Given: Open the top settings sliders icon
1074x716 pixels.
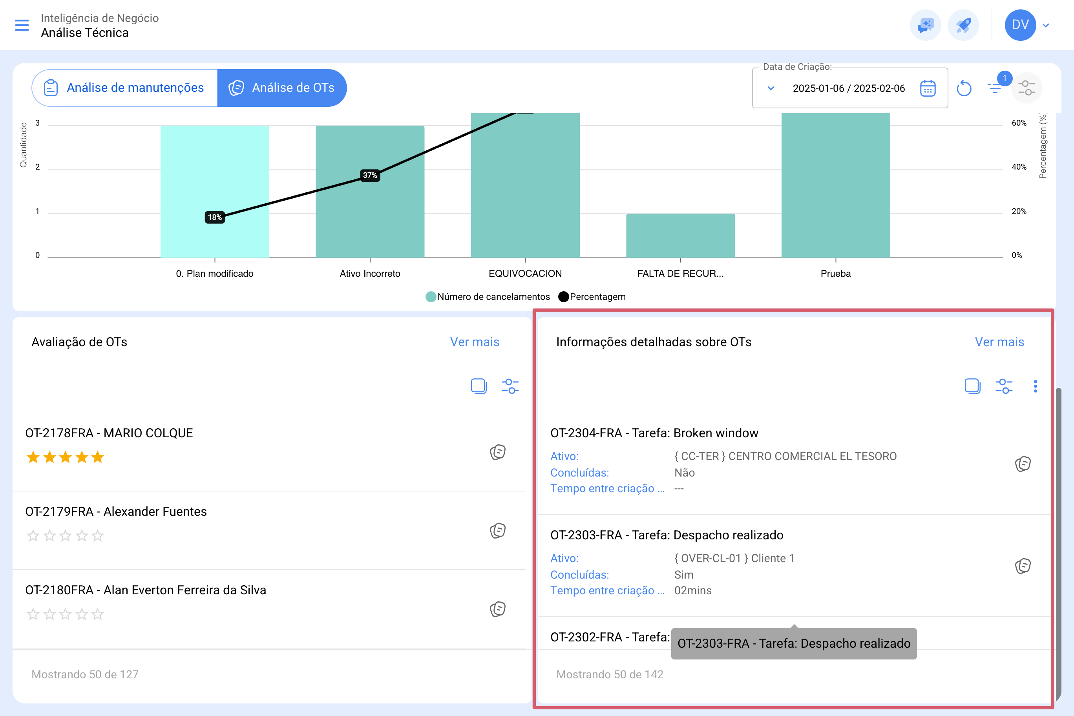Looking at the screenshot, I should (1027, 88).
